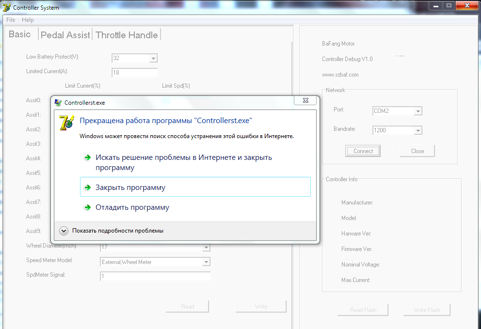
Task: Switch to the Pedal Assist tab
Action: [x=65, y=35]
